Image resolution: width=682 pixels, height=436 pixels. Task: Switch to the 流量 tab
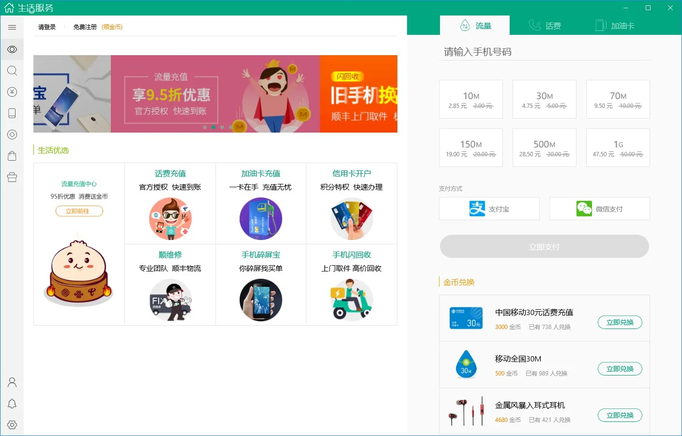[475, 26]
